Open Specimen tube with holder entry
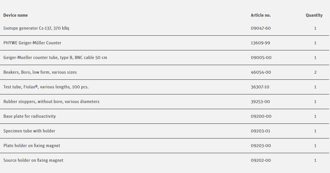330x173 pixels. tap(29, 131)
